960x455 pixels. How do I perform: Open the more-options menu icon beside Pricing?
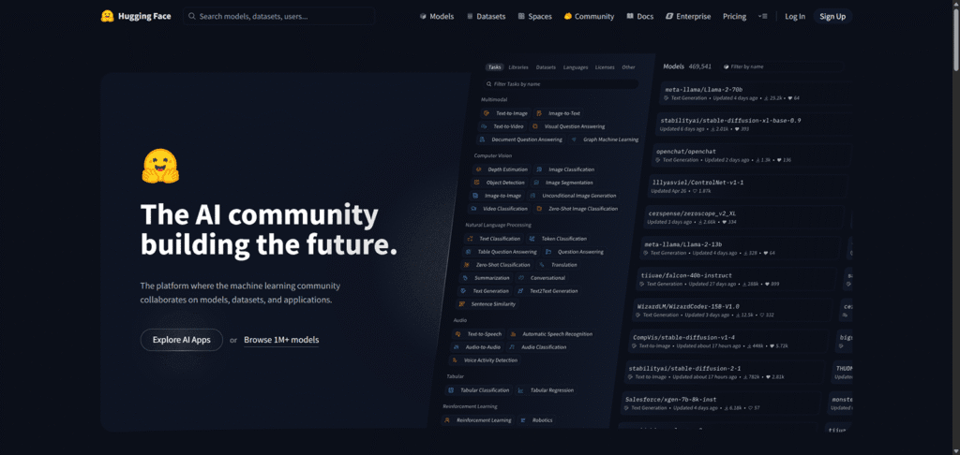pyautogui.click(x=762, y=17)
